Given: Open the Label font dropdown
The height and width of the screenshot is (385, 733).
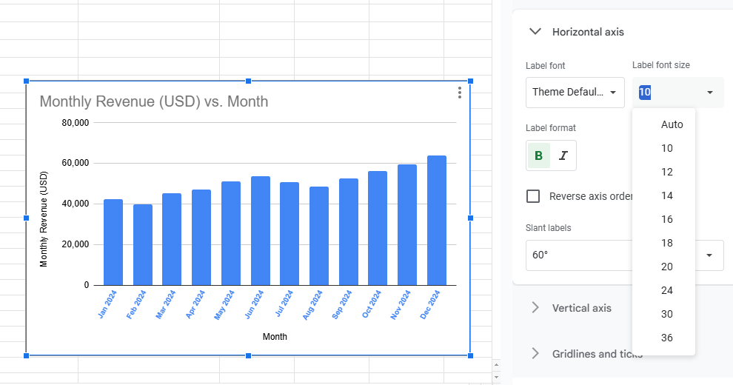Looking at the screenshot, I should click(575, 93).
